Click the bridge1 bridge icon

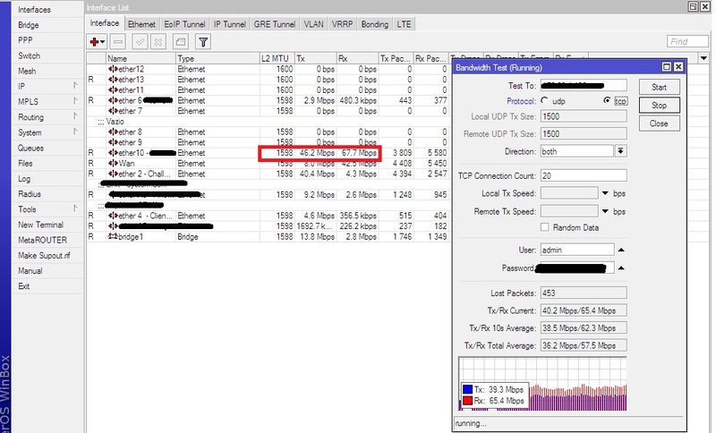coord(113,236)
